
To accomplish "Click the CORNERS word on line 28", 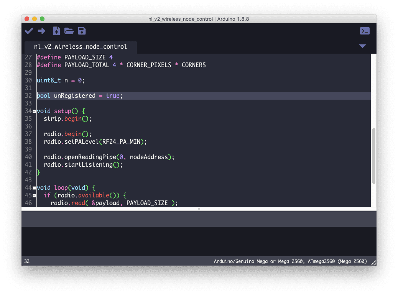I will (x=194, y=65).
